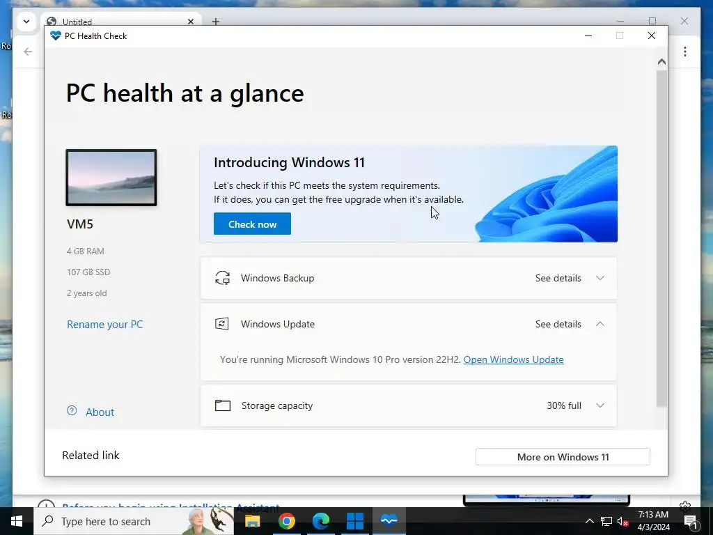Collapse the Windows Update chevron

pyautogui.click(x=600, y=324)
